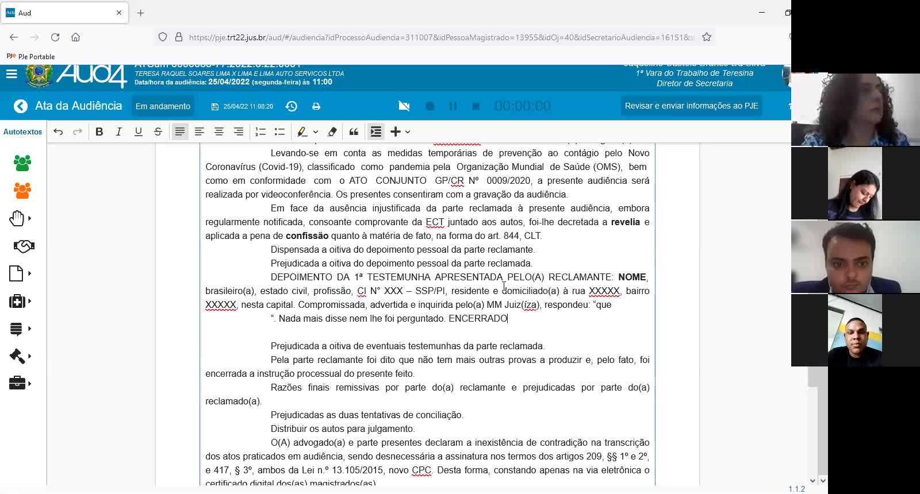Reload the browser page
Image resolution: width=920 pixels, height=494 pixels.
(55, 37)
